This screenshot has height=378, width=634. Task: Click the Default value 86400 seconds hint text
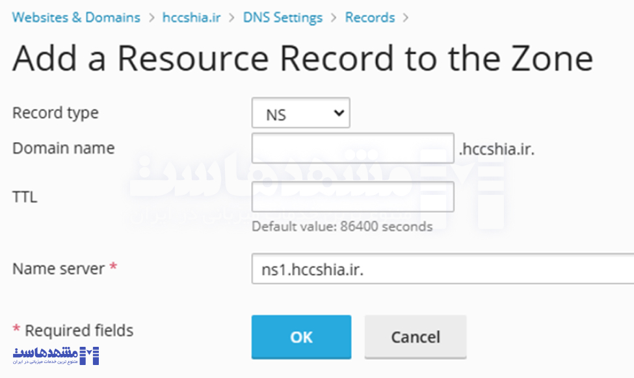[341, 227]
